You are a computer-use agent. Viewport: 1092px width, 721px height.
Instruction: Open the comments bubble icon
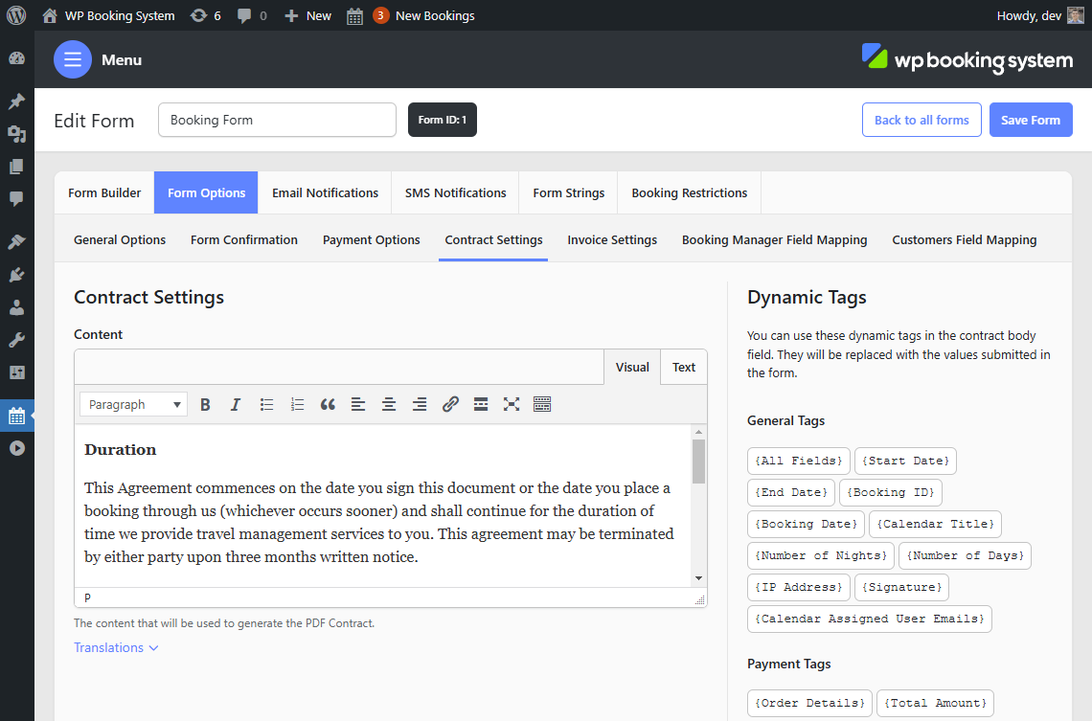pyautogui.click(x=243, y=15)
